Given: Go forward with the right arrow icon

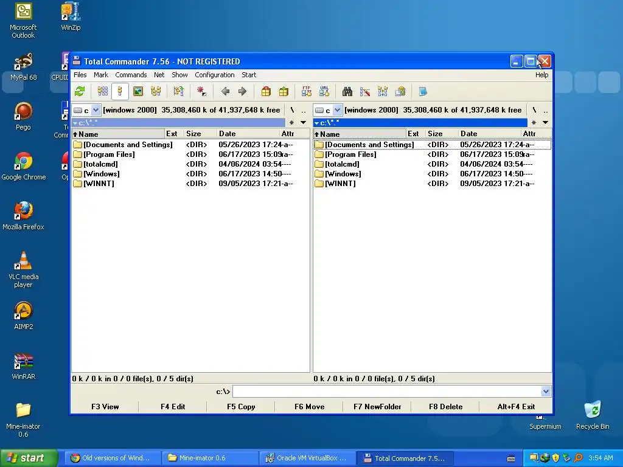Looking at the screenshot, I should click(x=242, y=92).
